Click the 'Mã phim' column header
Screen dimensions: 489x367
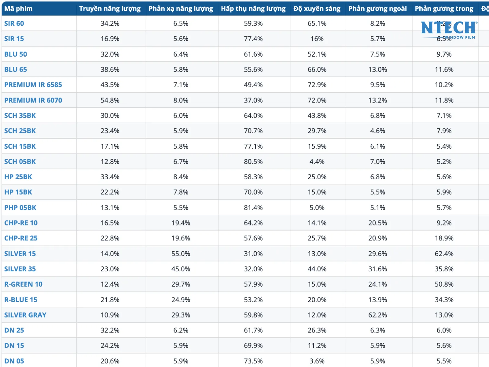tap(18, 9)
